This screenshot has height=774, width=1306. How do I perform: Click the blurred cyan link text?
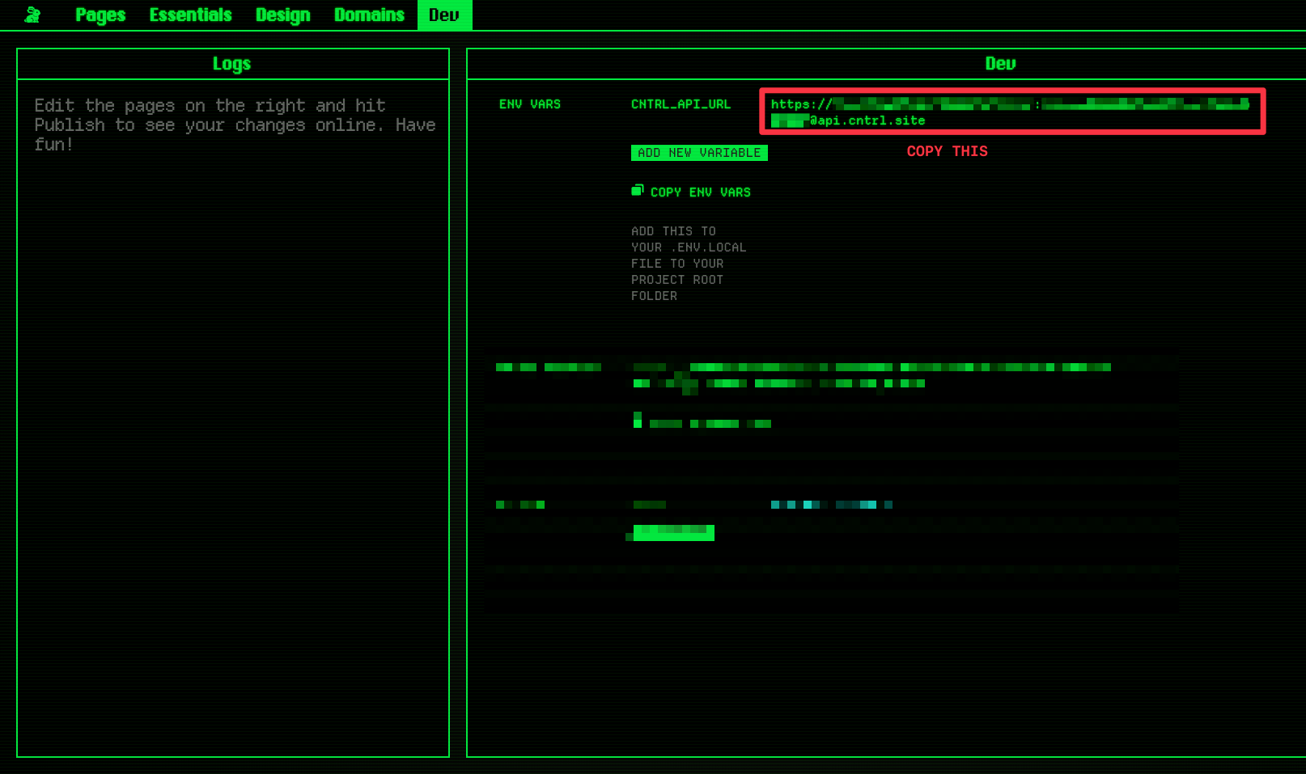coord(831,505)
